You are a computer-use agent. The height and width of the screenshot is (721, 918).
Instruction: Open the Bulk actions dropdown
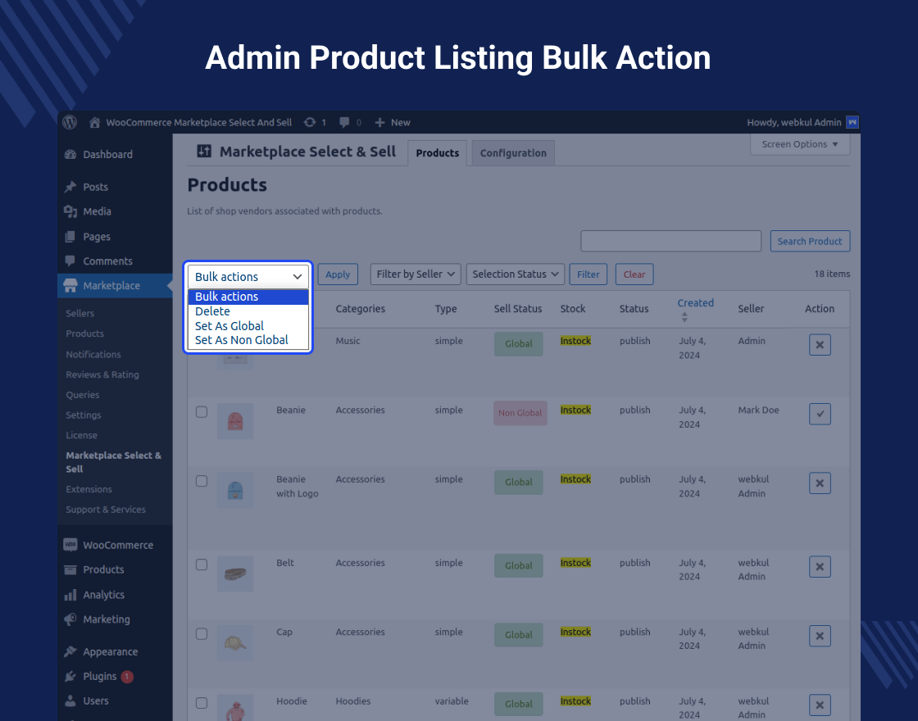248,276
